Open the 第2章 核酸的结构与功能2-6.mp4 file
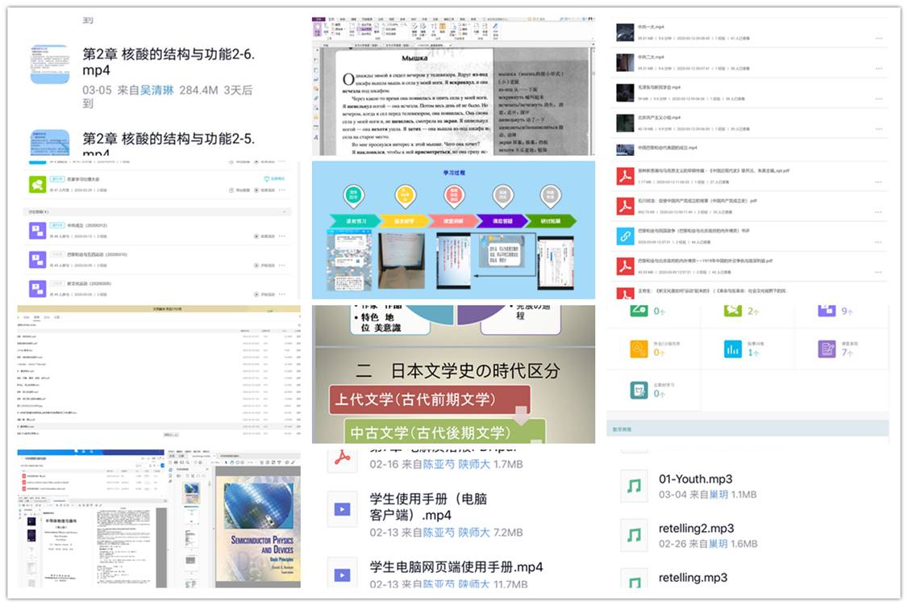Viewport: 908px width, 606px height. click(168, 62)
